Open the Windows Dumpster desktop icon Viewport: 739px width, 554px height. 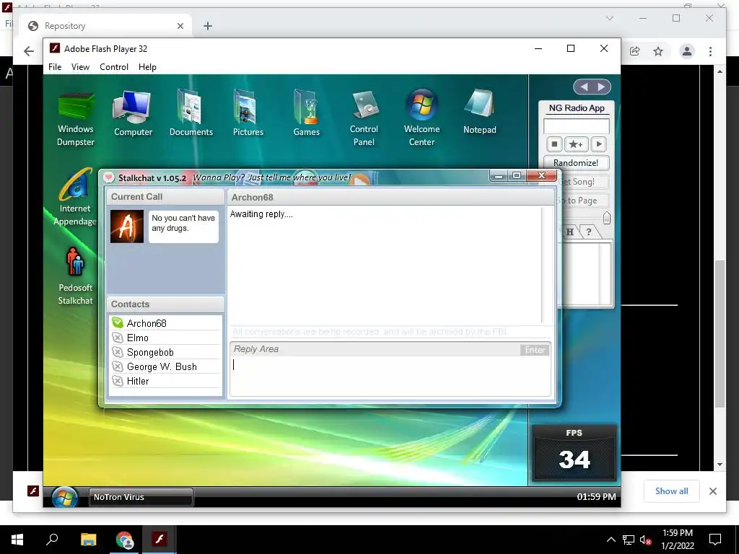(x=75, y=119)
